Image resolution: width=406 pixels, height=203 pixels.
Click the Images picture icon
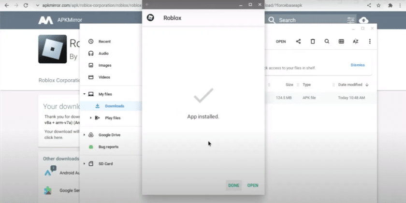91,65
